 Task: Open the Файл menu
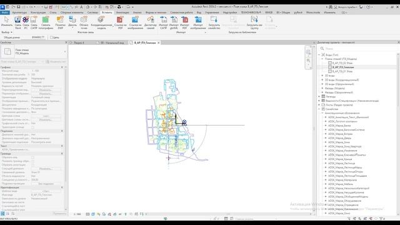tap(5, 12)
